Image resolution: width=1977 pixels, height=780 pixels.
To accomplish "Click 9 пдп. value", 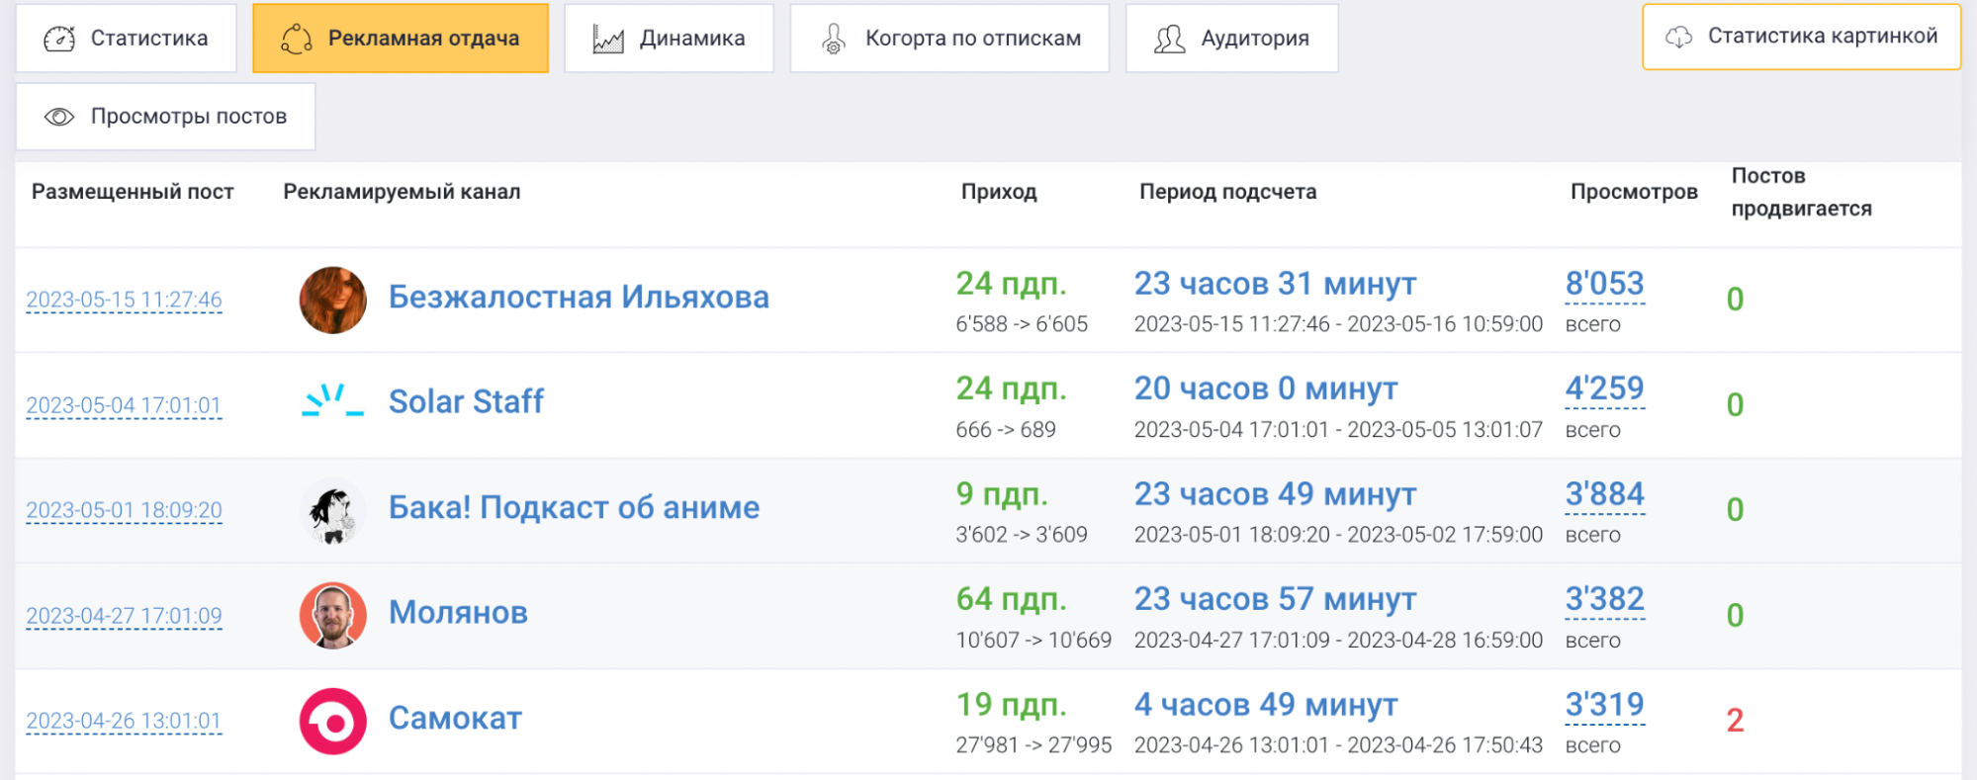I will coord(1001,494).
